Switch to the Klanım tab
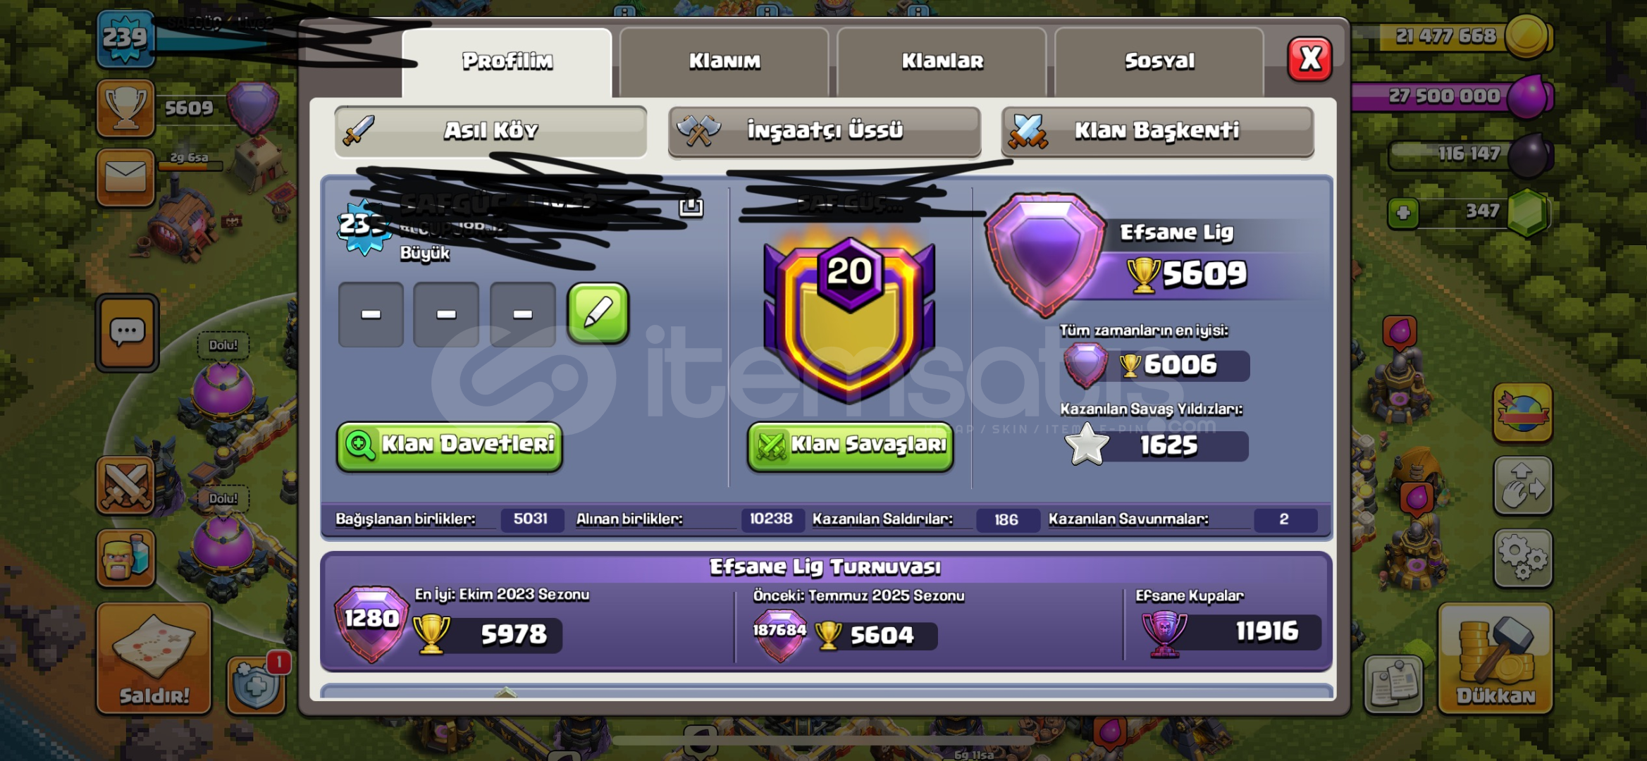Viewport: 1647px width, 761px height. (x=724, y=61)
